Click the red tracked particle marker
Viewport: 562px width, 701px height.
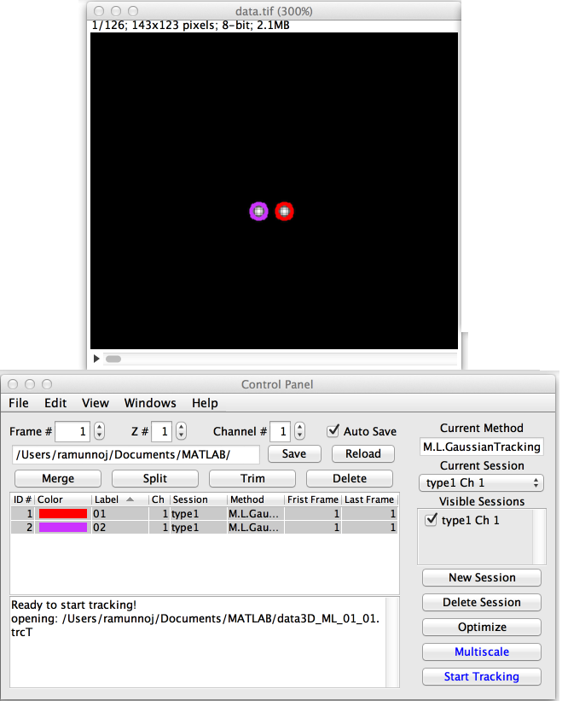(x=284, y=212)
